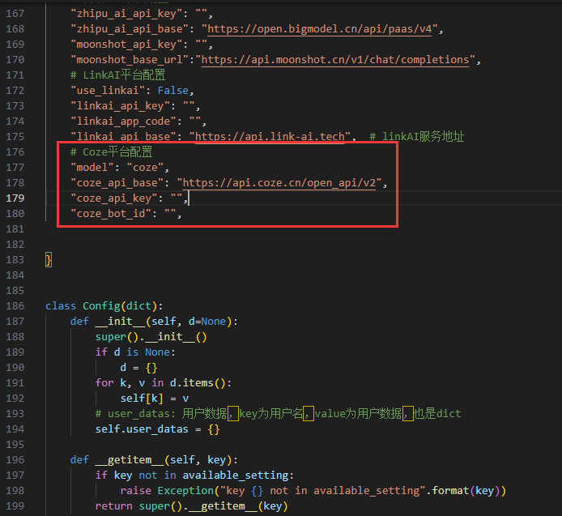Place cursor inside coze_bot_id empty quotes
This screenshot has width=562, height=516.
coord(170,213)
